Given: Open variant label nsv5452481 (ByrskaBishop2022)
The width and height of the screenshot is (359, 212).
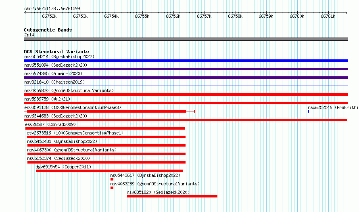Looking at the screenshot, I should (62, 142).
